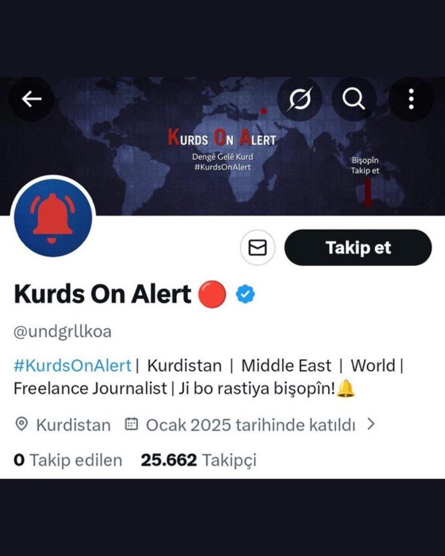Image resolution: width=445 pixels, height=556 pixels.
Task: Tap the back arrow icon
Action: pyautogui.click(x=32, y=99)
